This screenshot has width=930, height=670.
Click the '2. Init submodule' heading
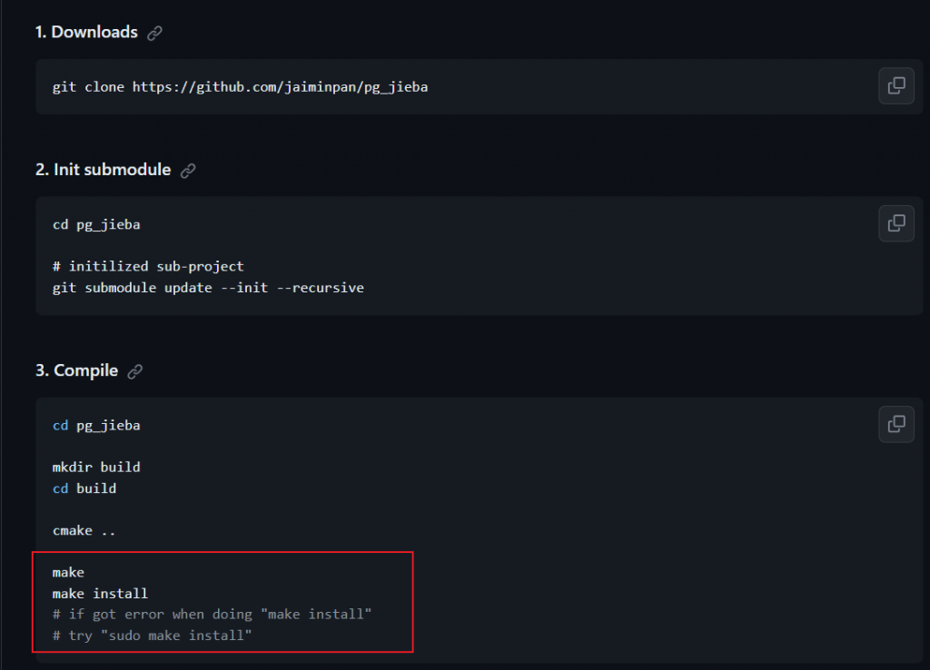coord(104,170)
